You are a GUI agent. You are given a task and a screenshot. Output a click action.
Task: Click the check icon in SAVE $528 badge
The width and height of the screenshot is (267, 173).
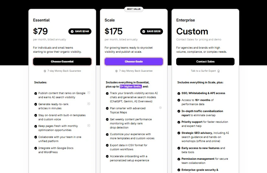pos(144,31)
